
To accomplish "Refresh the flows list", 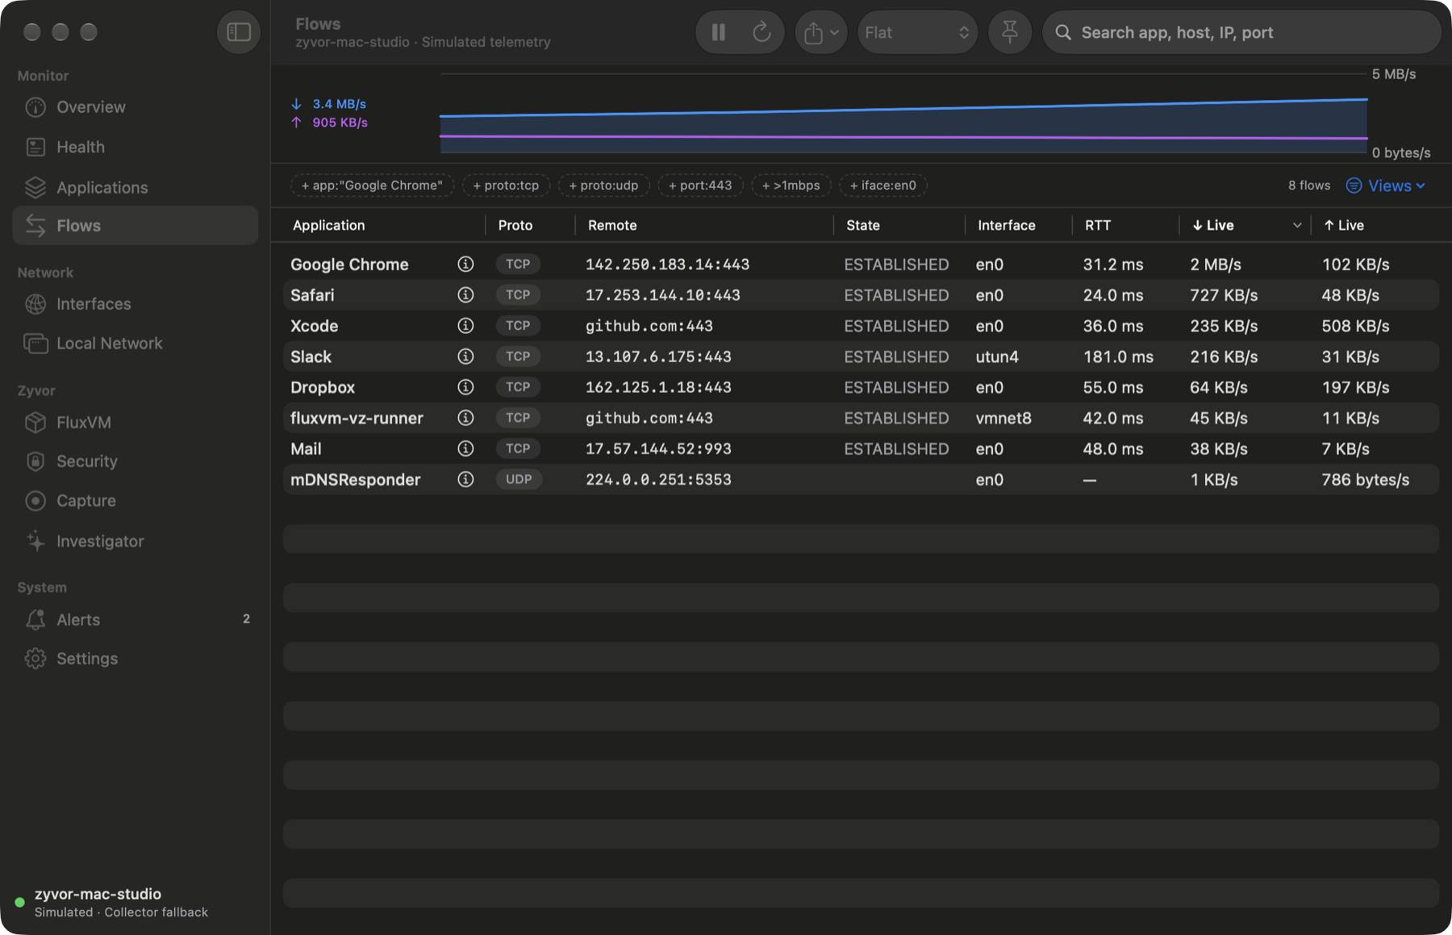I will click(761, 32).
